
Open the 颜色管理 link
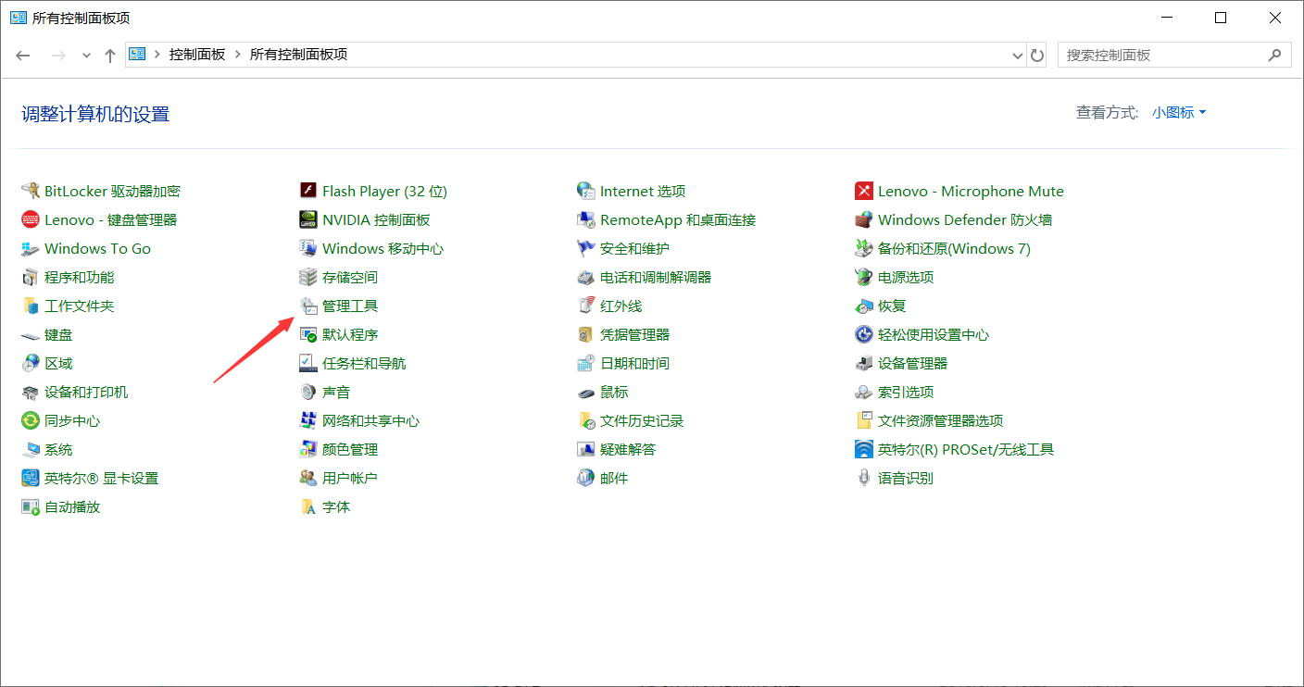350,449
